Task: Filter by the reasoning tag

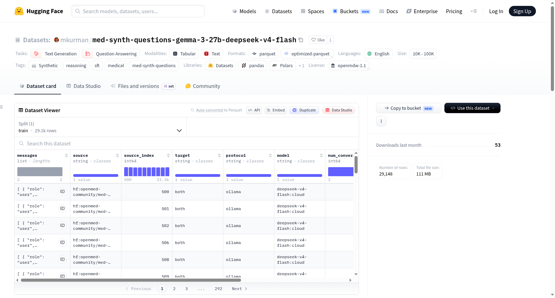Action: [x=76, y=65]
